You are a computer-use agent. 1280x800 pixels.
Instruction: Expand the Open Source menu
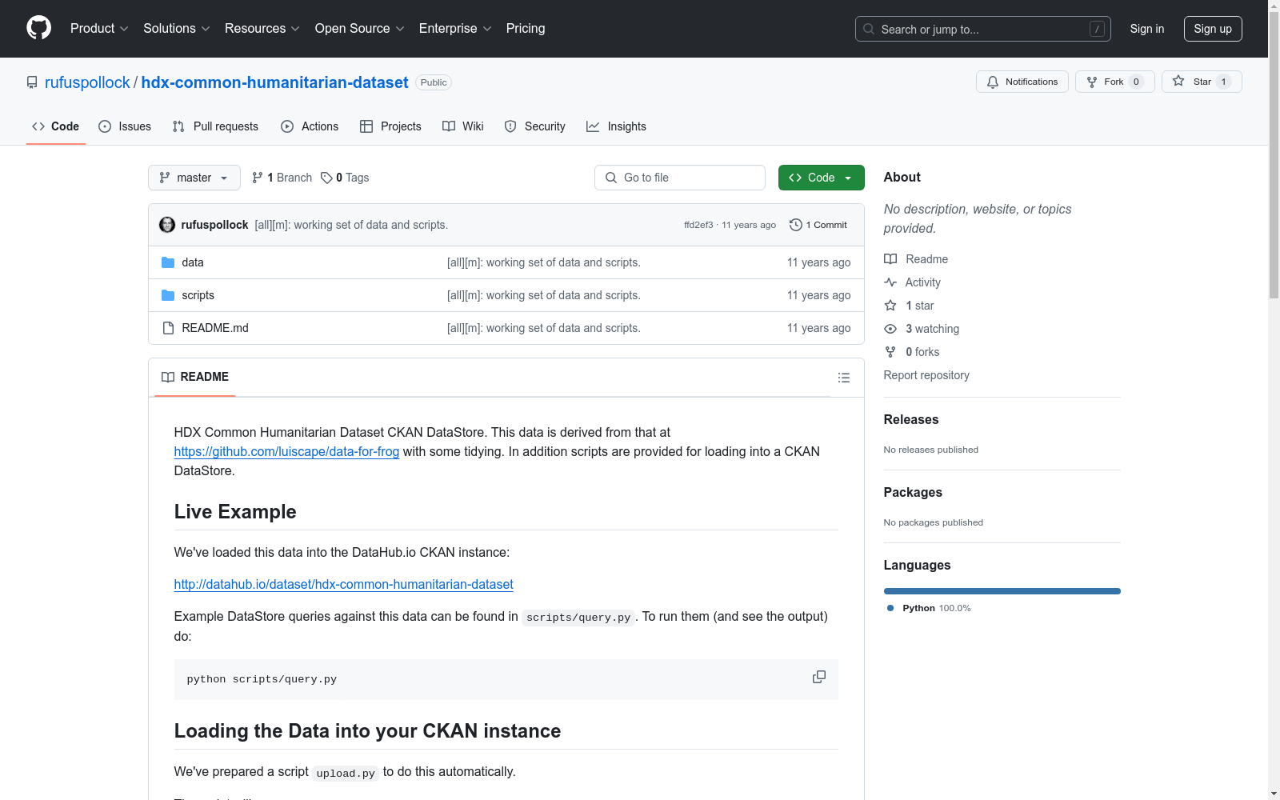[x=360, y=29]
